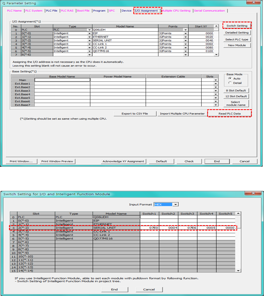Click the ETHERNET model name cell

tap(125, 37)
